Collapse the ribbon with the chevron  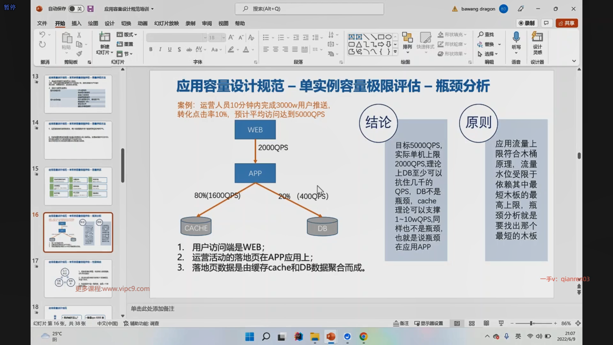click(x=574, y=61)
